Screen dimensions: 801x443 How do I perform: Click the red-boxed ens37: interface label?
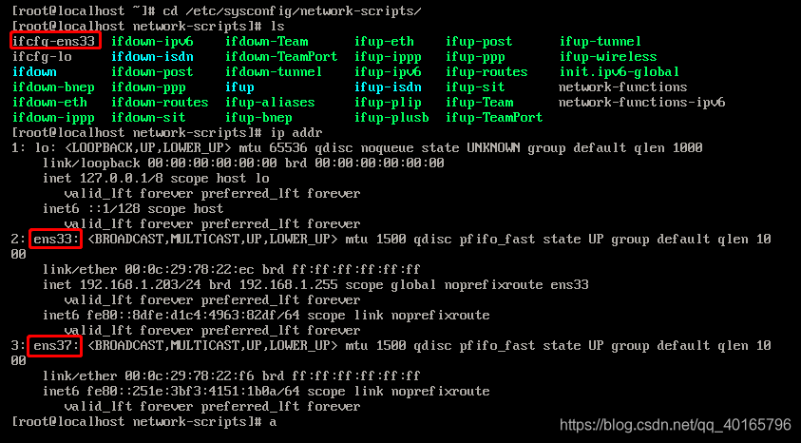[x=56, y=345]
